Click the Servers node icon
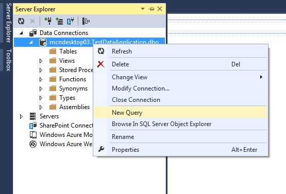 point(33,116)
